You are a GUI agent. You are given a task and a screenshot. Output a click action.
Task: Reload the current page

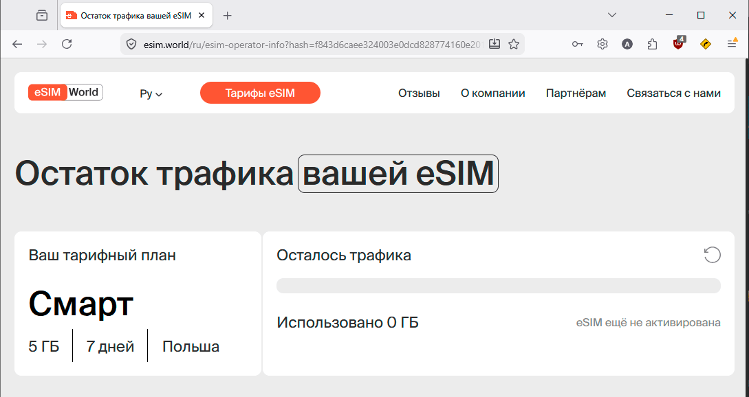point(67,45)
